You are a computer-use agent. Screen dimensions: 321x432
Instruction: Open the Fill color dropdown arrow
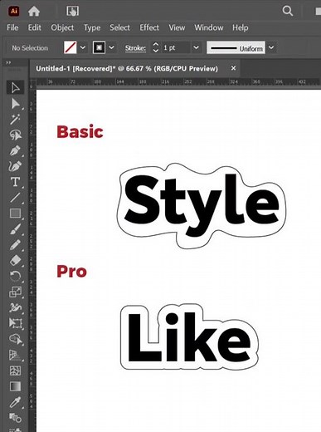(x=83, y=47)
